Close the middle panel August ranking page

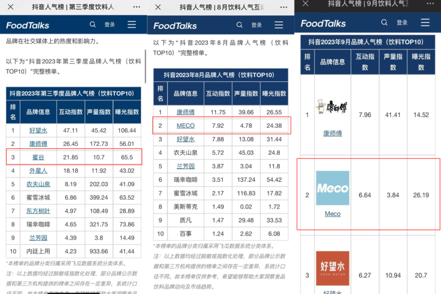click(x=158, y=7)
